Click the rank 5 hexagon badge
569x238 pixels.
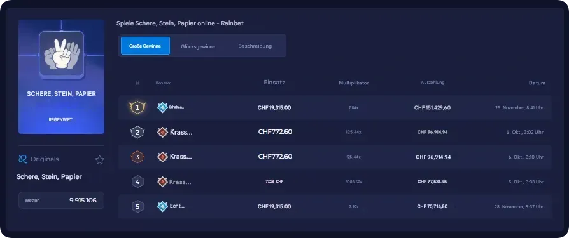point(137,206)
